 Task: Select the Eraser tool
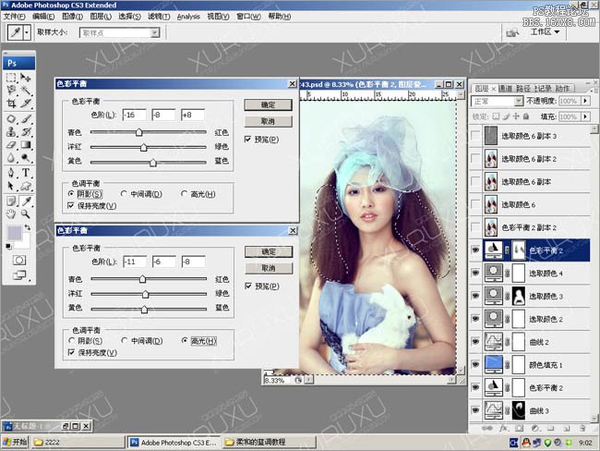tap(11, 145)
